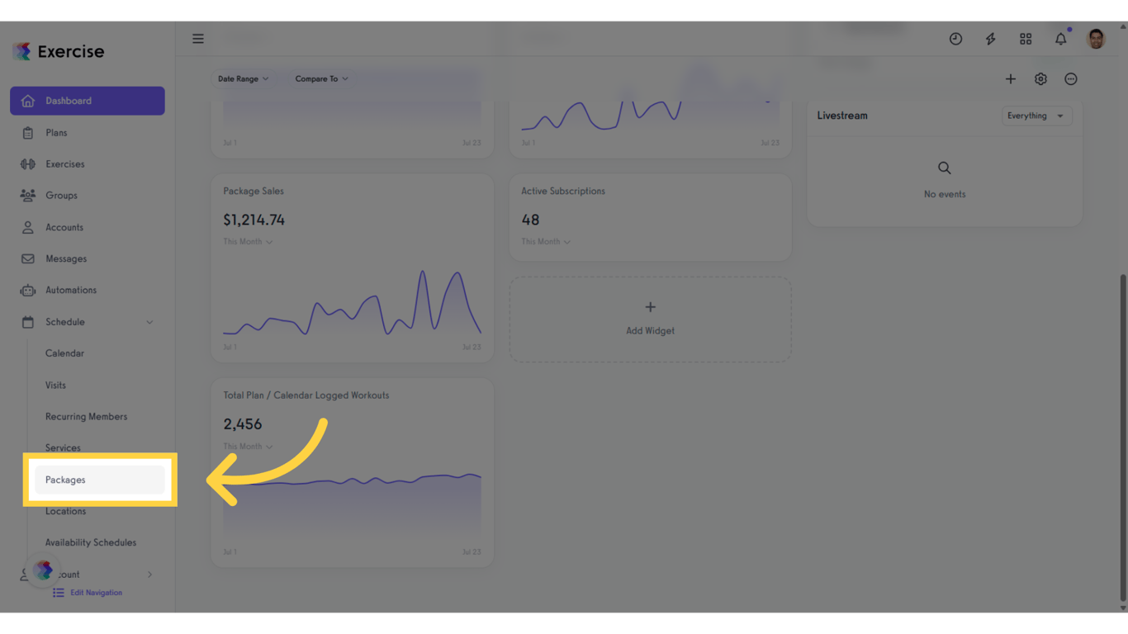This screenshot has width=1128, height=634.
Task: Open Automations via its robot icon
Action: [x=29, y=290]
